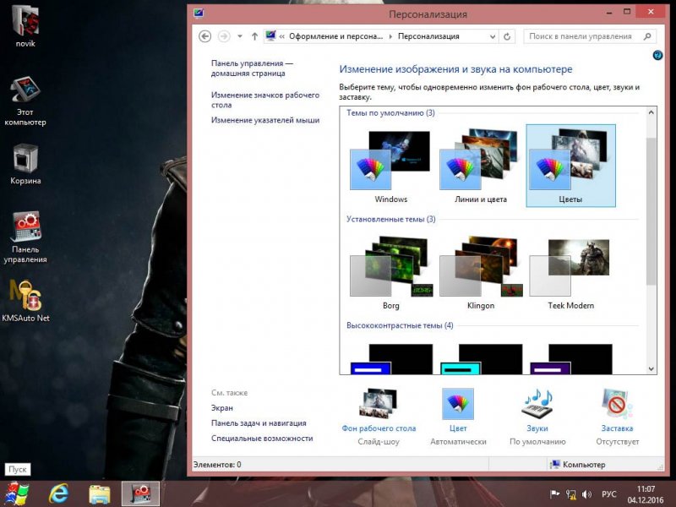Click the window's control panel title icon
Image resolution: width=676 pixels, height=507 pixels.
[x=199, y=14]
